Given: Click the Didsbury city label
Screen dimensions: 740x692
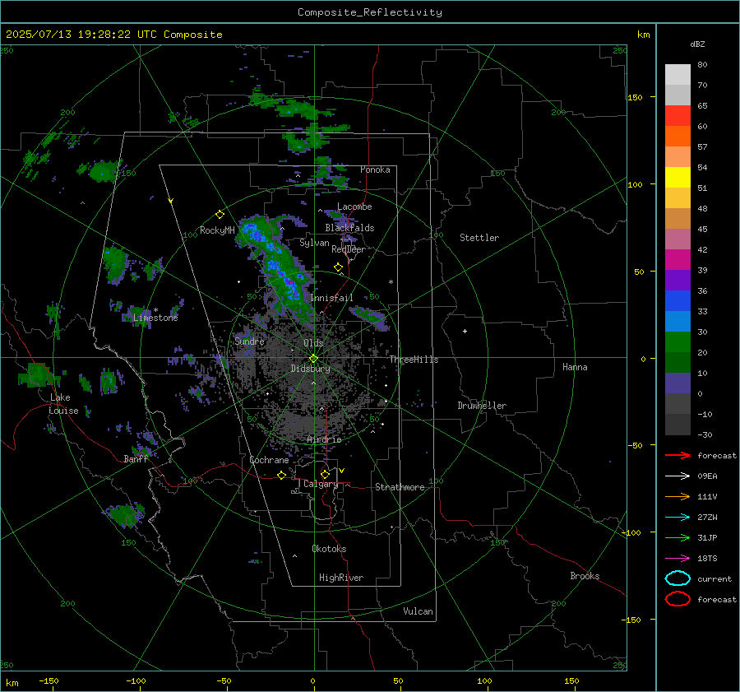Looking at the screenshot, I should (x=310, y=369).
